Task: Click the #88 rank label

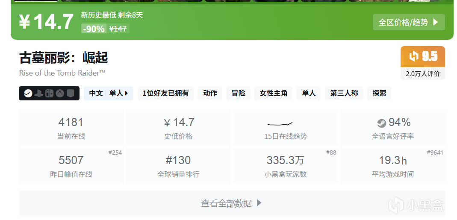Action: point(331,153)
